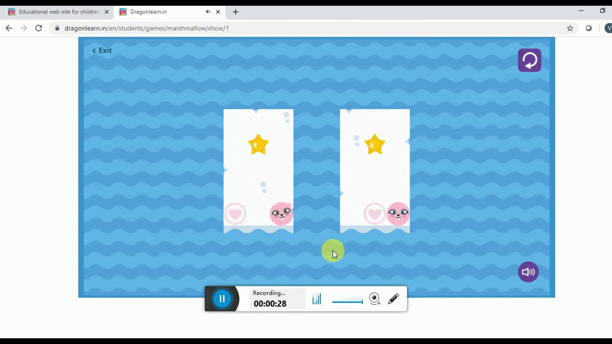
Task: Adjust the recorder volume slider
Action: pyautogui.click(x=347, y=301)
